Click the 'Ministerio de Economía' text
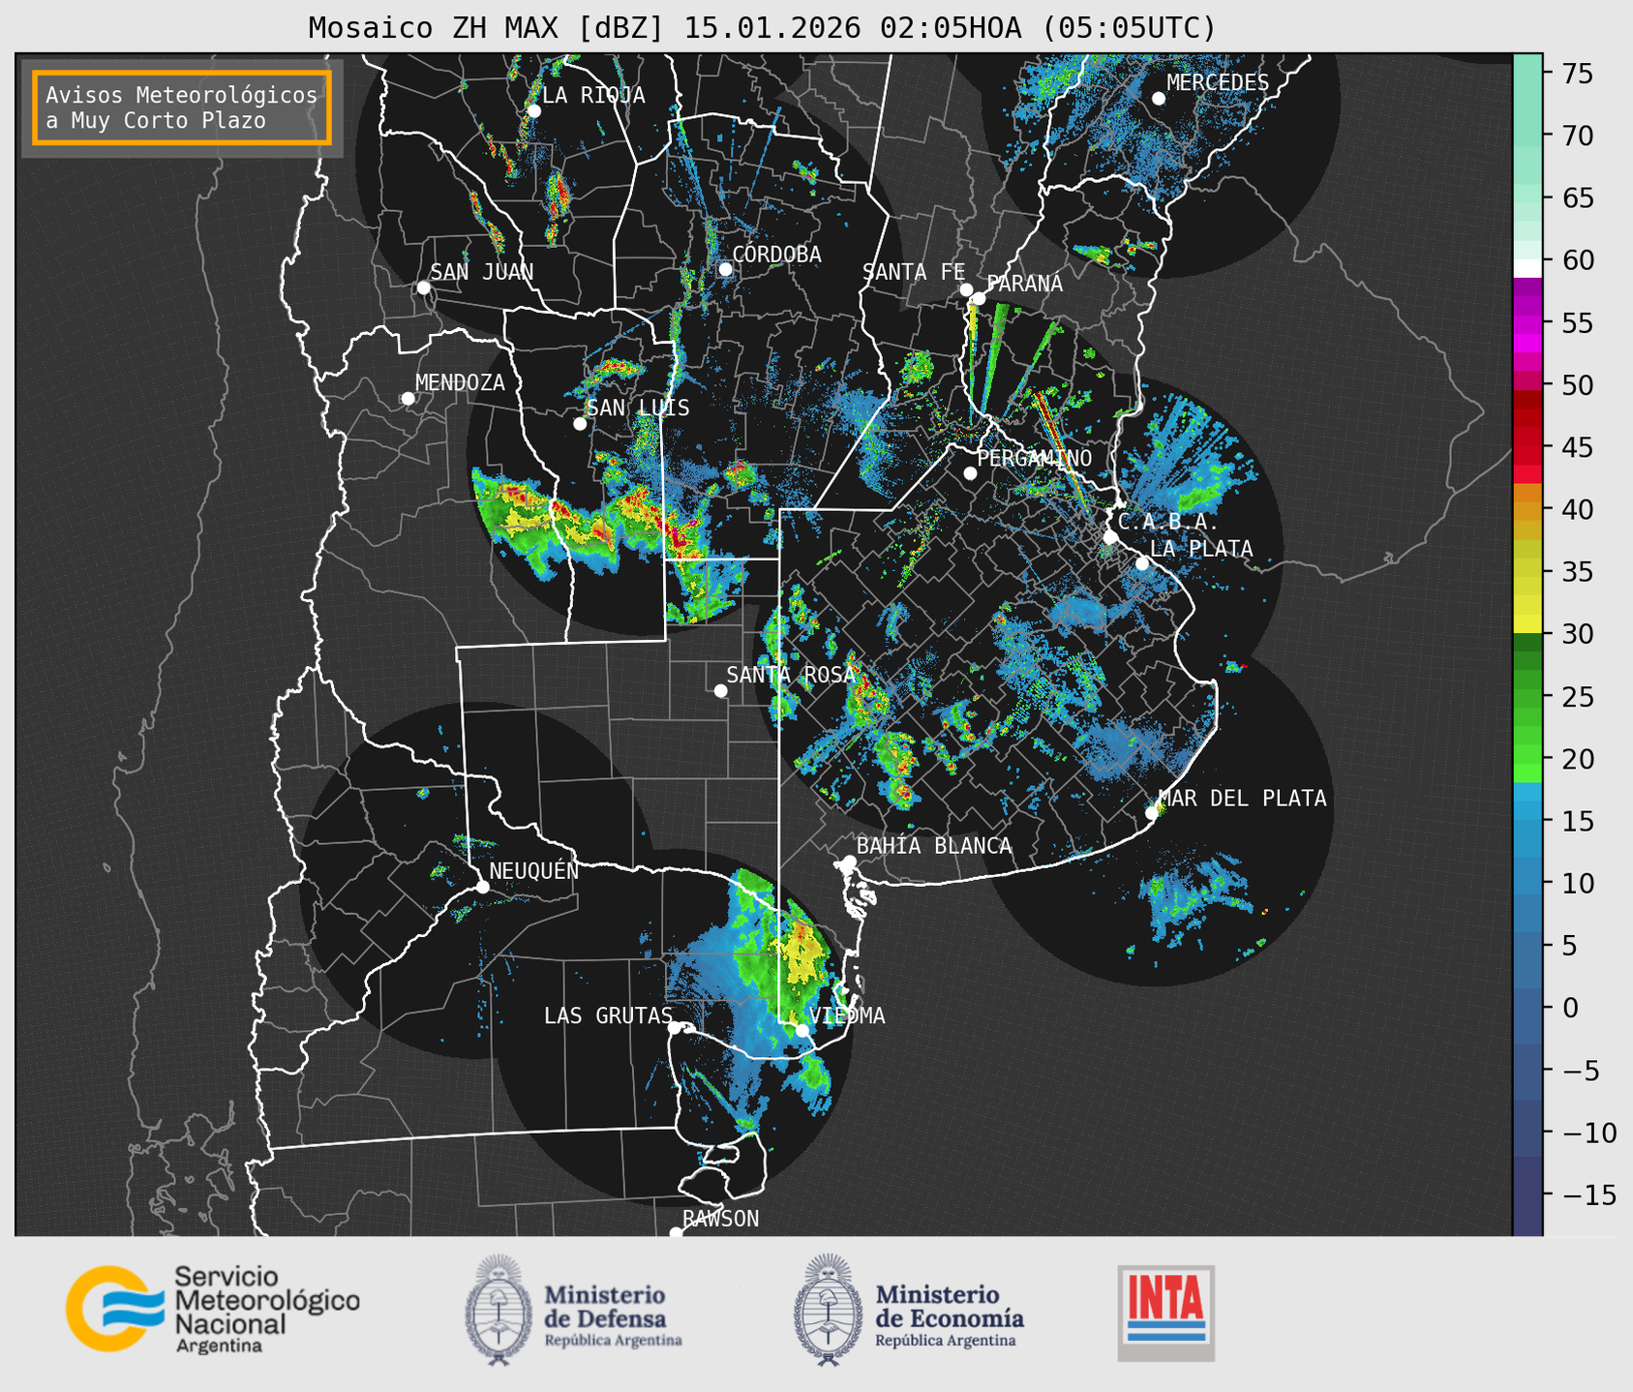This screenshot has height=1392, width=1633. [x=950, y=1306]
